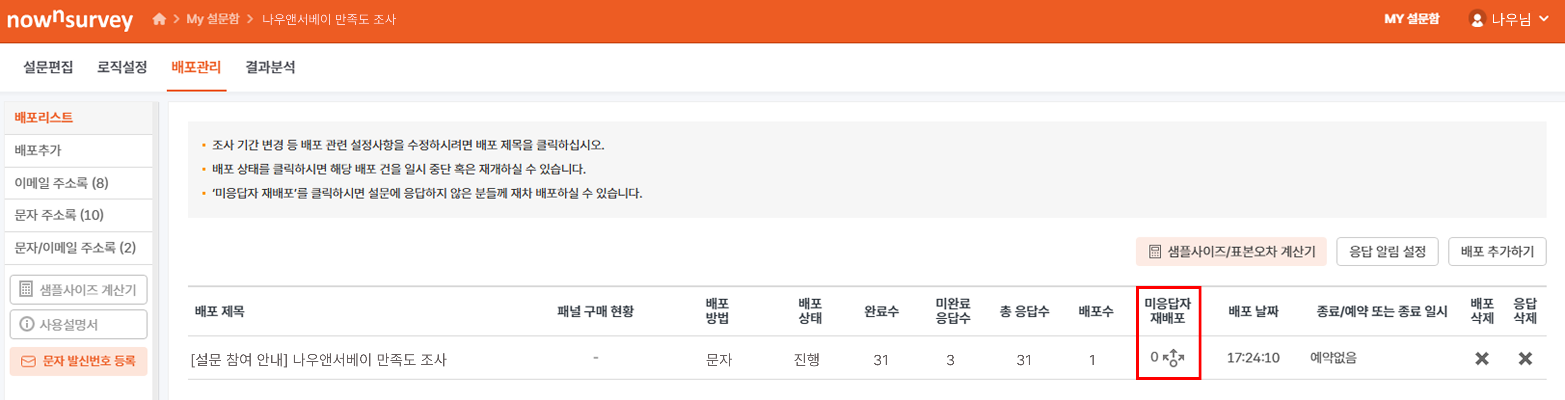
Task: Click the user profile avatar icon
Action: (x=1477, y=19)
